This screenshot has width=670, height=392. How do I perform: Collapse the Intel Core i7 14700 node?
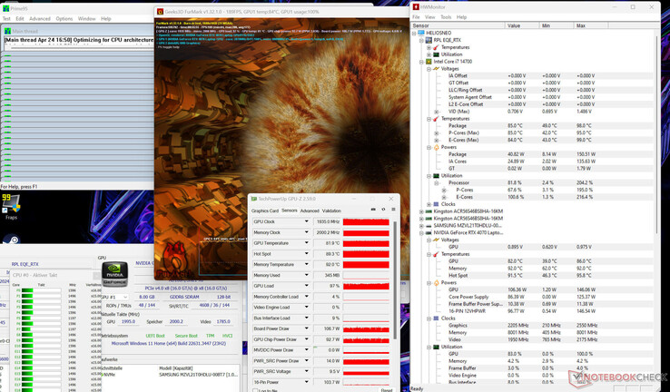coord(422,62)
